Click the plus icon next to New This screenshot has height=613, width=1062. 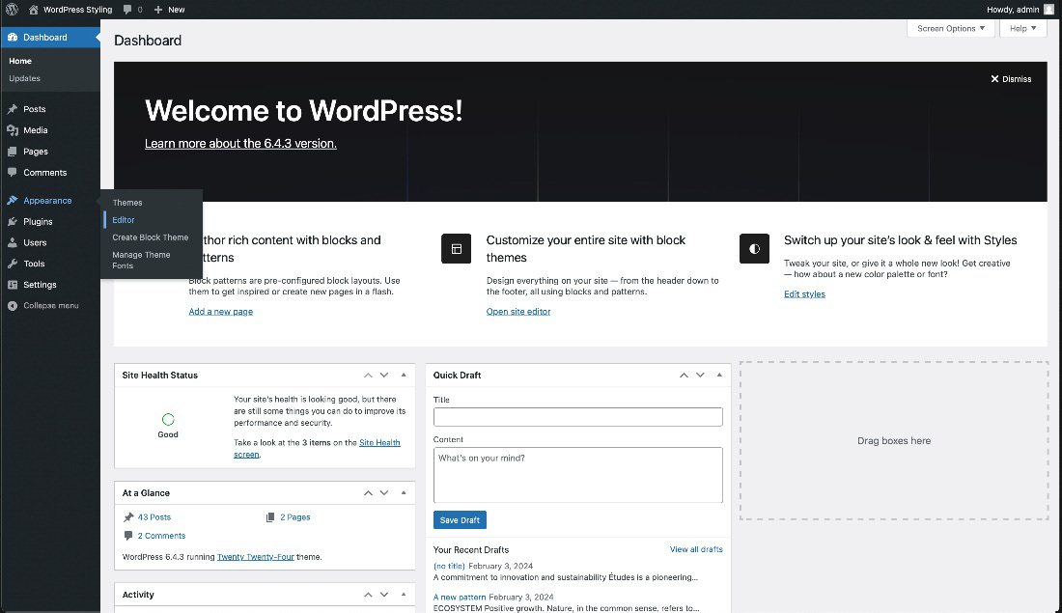[158, 10]
